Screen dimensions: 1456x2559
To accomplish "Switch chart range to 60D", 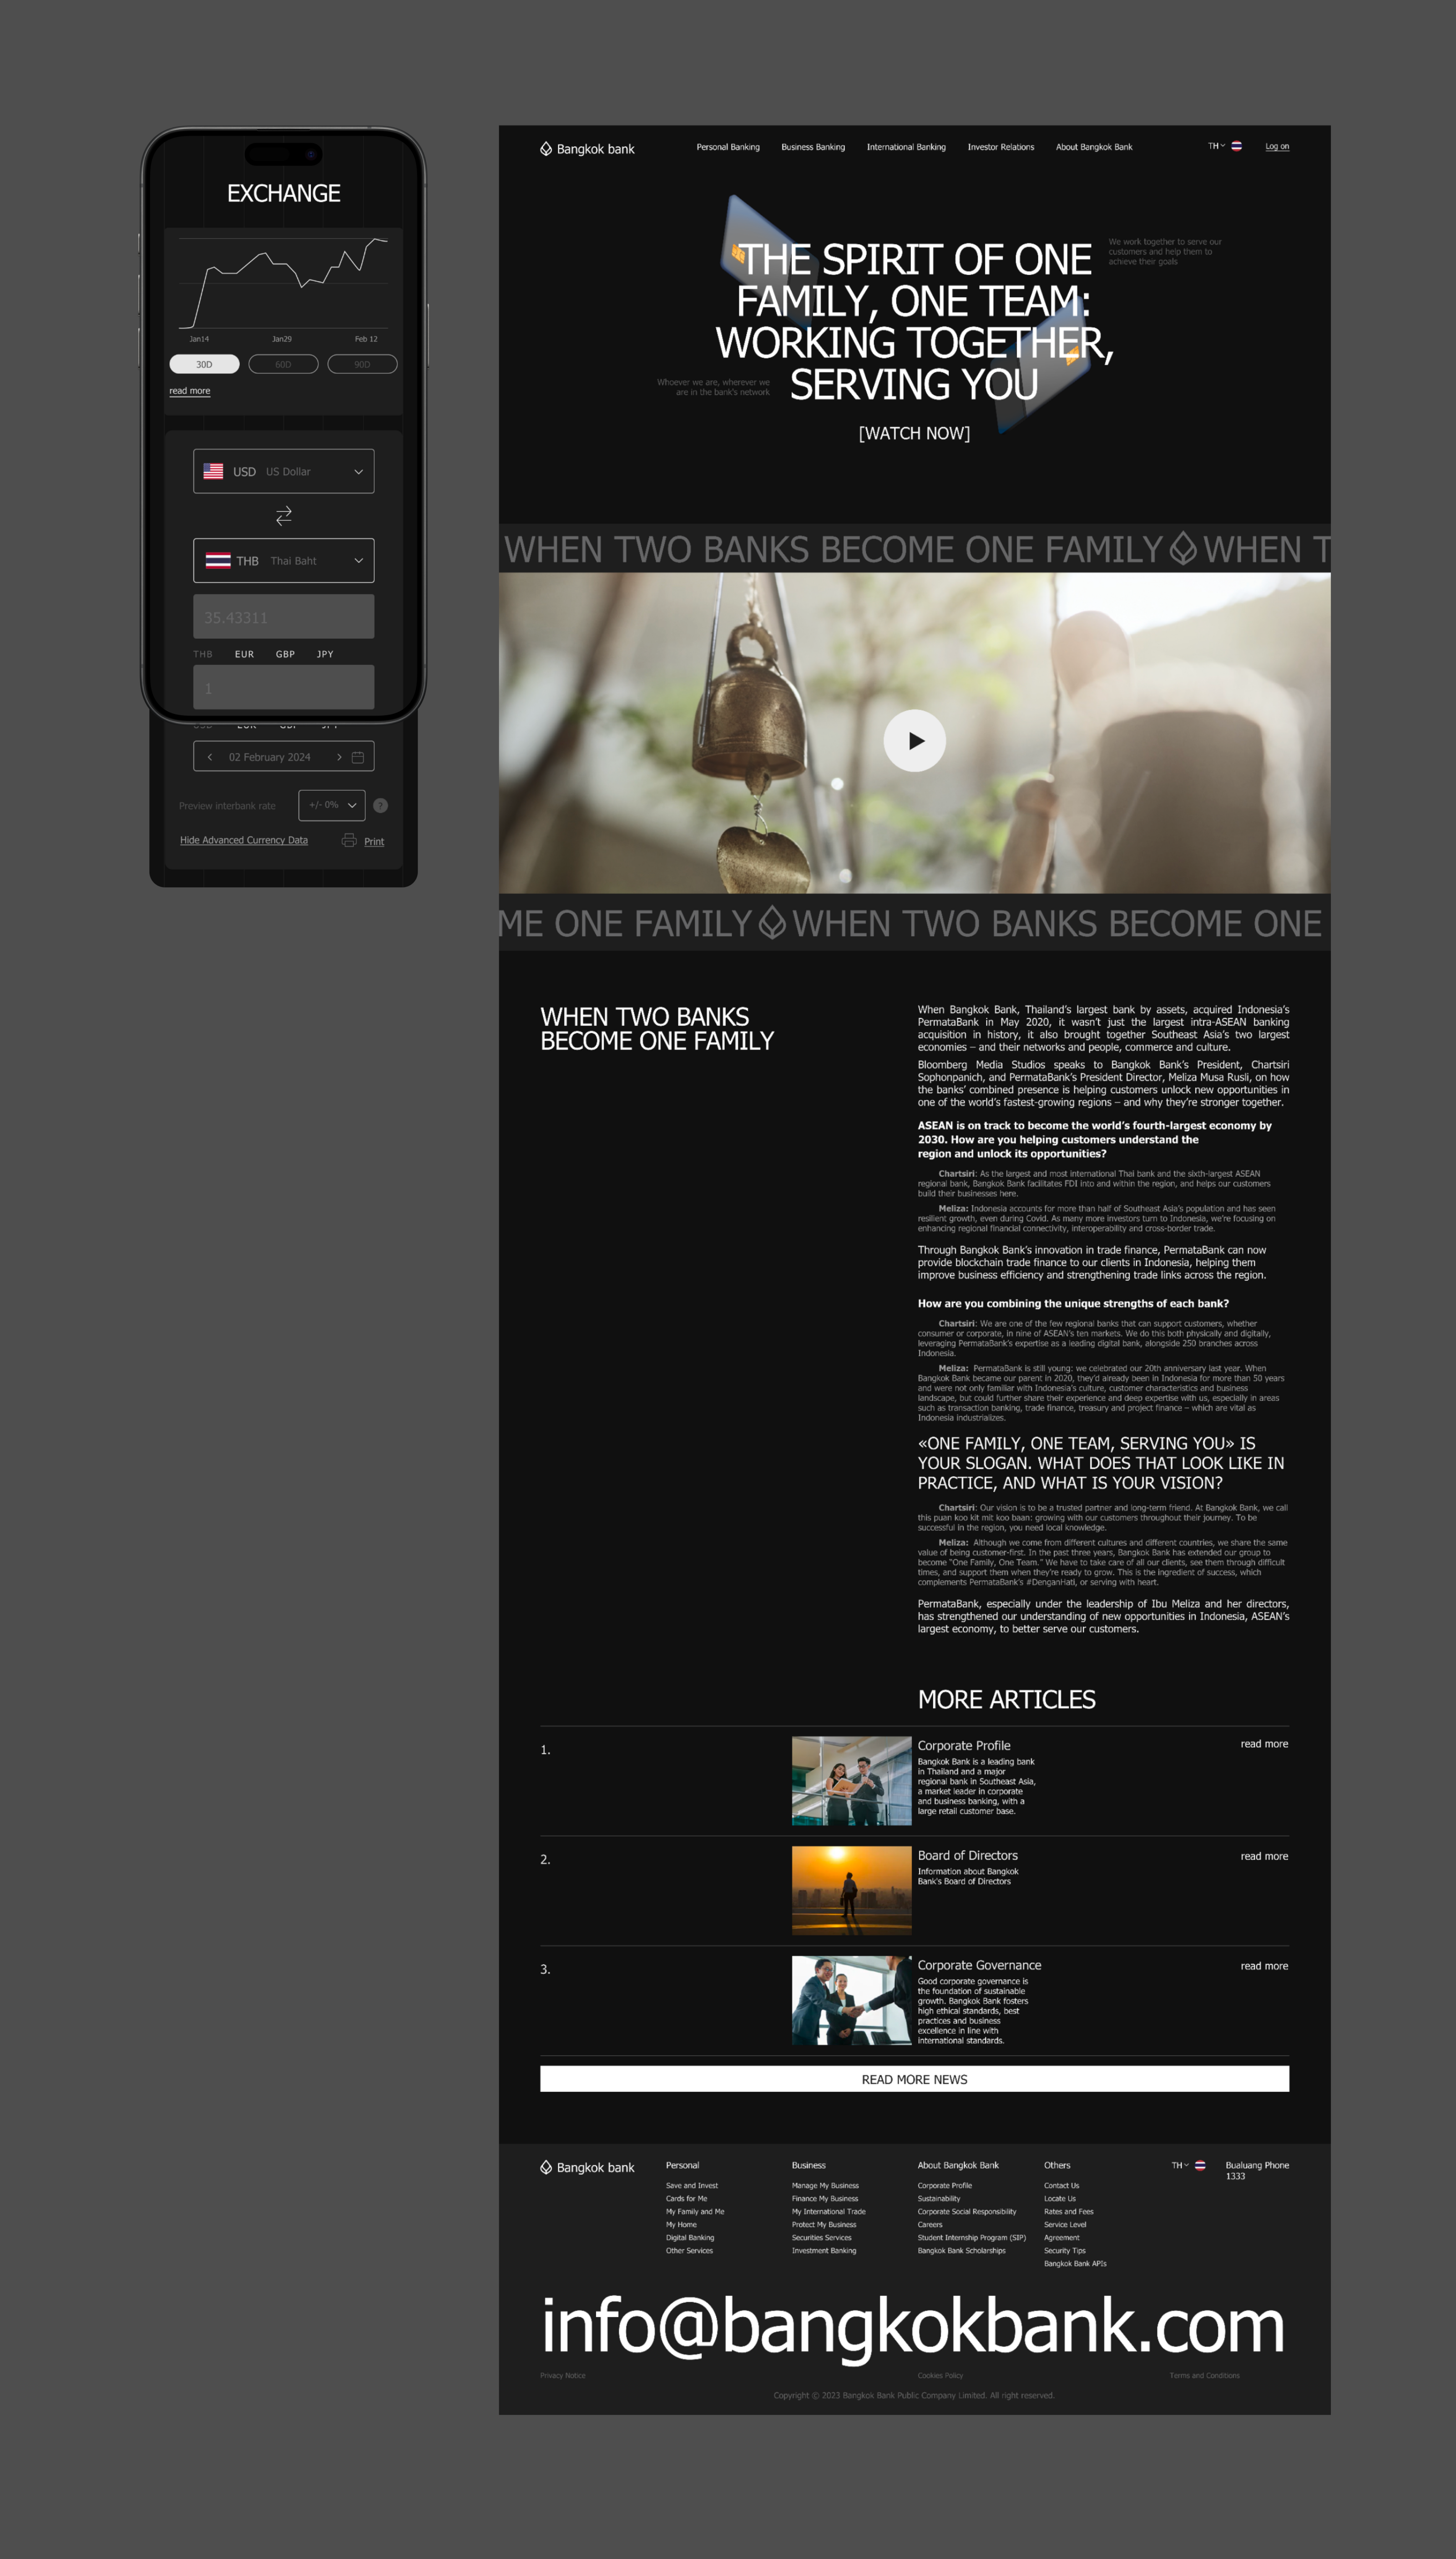I will (283, 364).
